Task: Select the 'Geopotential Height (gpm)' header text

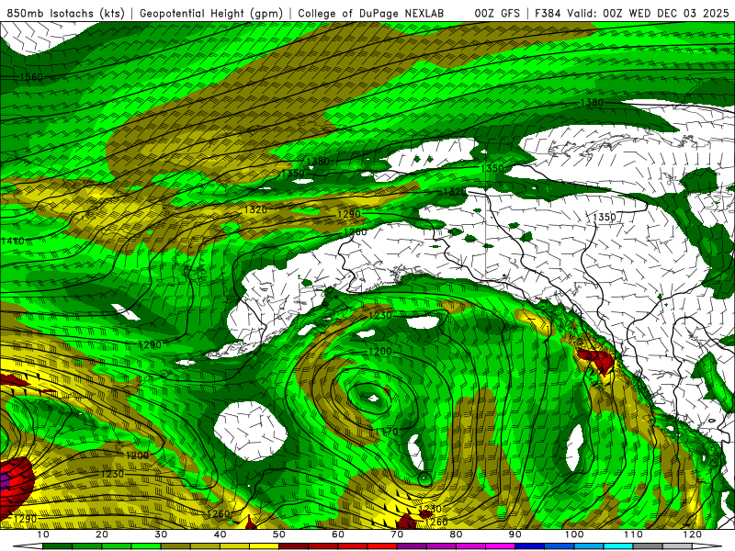Action: tap(211, 14)
